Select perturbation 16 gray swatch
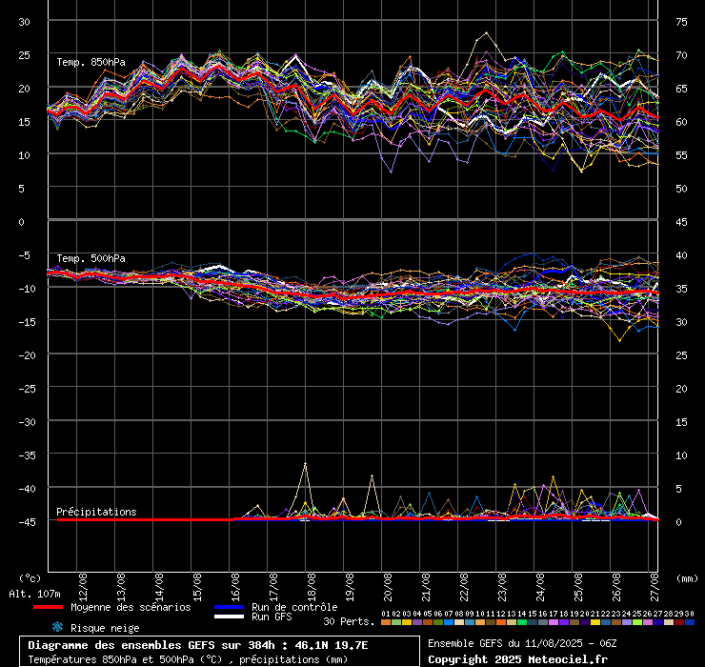Viewport: 705px width, 667px height. (x=543, y=622)
